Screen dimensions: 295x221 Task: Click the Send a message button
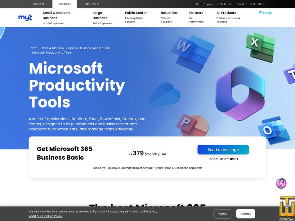click(x=223, y=150)
